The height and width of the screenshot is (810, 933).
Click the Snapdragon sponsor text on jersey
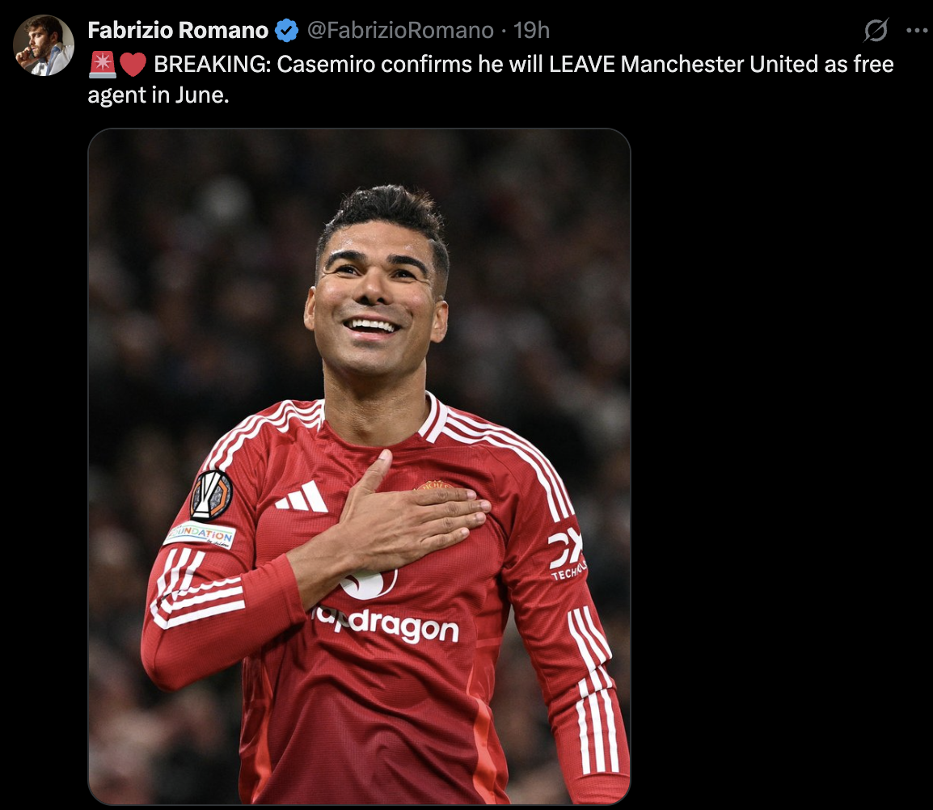[x=386, y=624]
